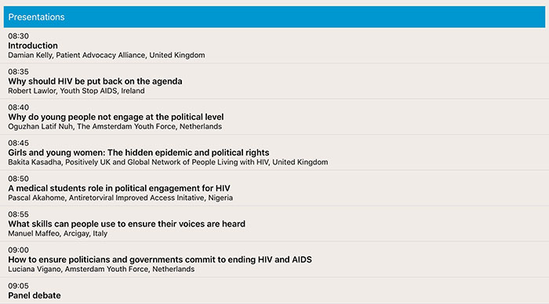Click speaker Damian Kelly, Patient Advocacy Alliance
This screenshot has width=549, height=304.
[x=107, y=56]
